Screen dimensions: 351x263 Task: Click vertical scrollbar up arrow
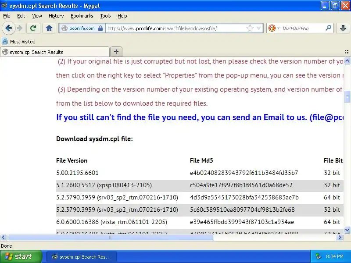click(347, 60)
